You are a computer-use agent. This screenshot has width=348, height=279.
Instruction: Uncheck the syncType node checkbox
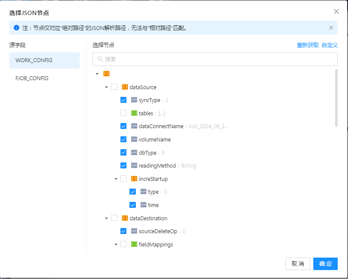123,100
